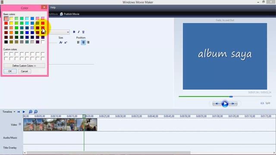Rewind the timeline to the start
276x155 pixels.
(x=19, y=112)
